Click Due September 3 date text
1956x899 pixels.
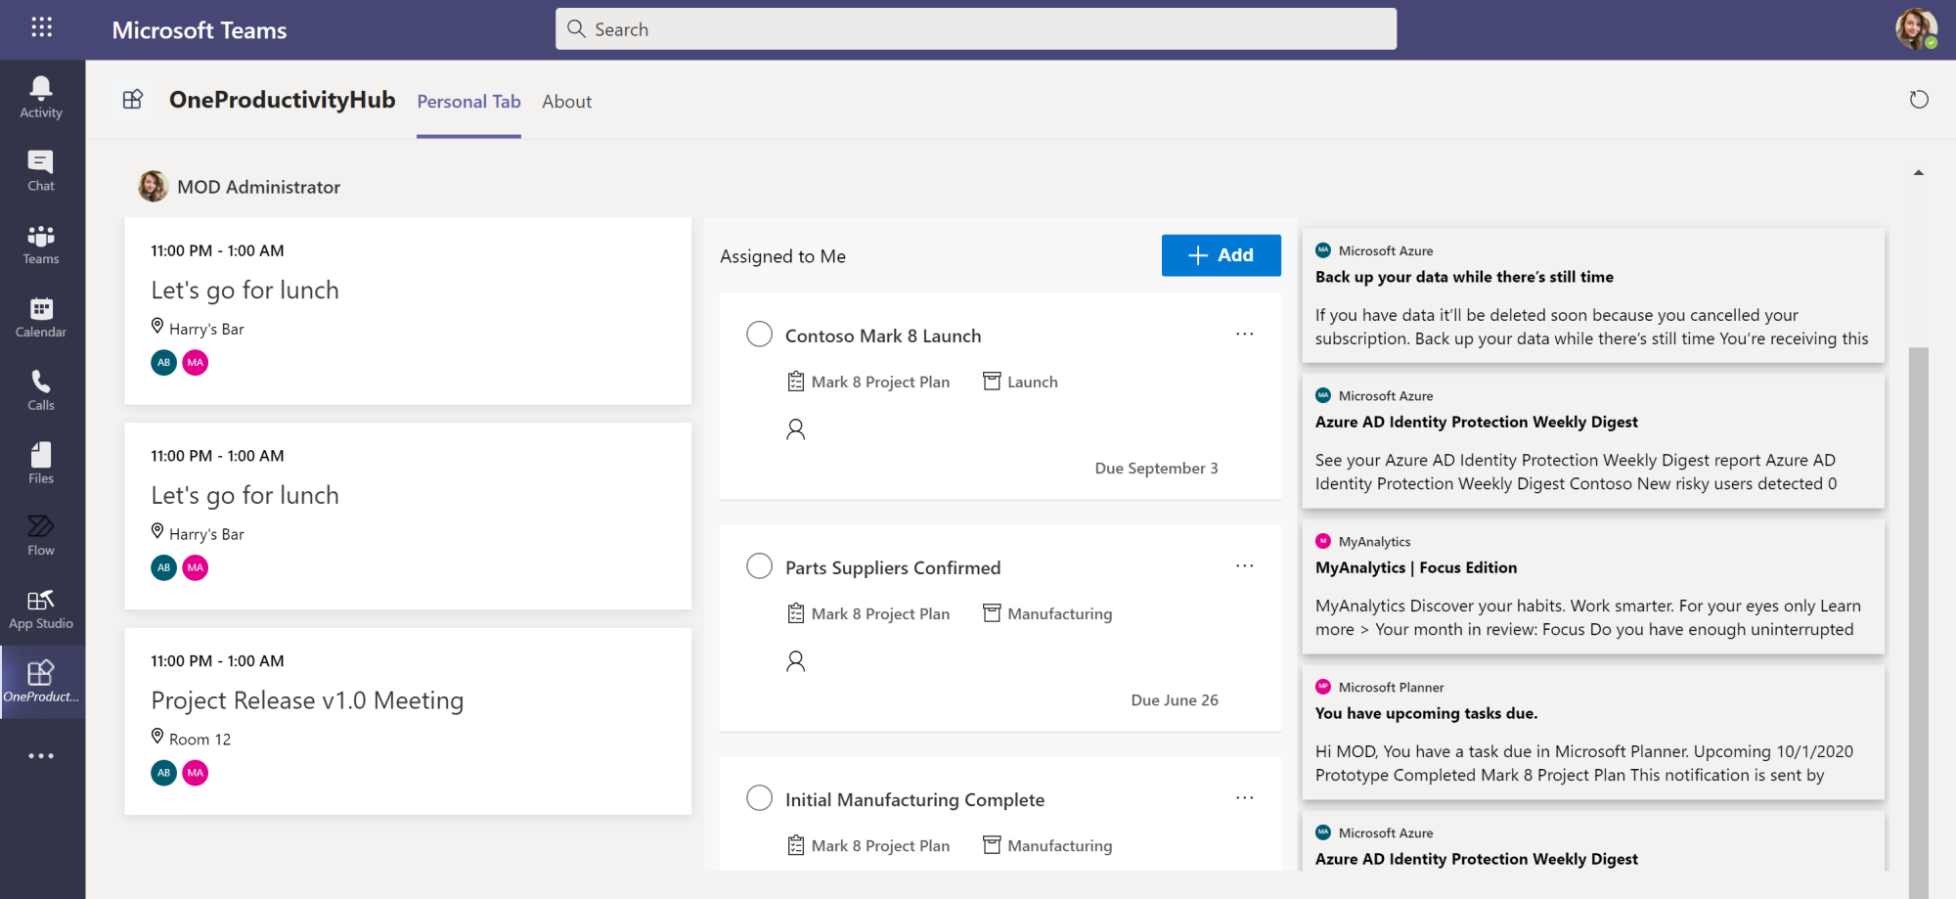(x=1156, y=469)
